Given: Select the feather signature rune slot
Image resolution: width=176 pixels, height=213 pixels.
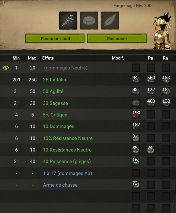Looking at the screenshot, I should click(x=110, y=21).
